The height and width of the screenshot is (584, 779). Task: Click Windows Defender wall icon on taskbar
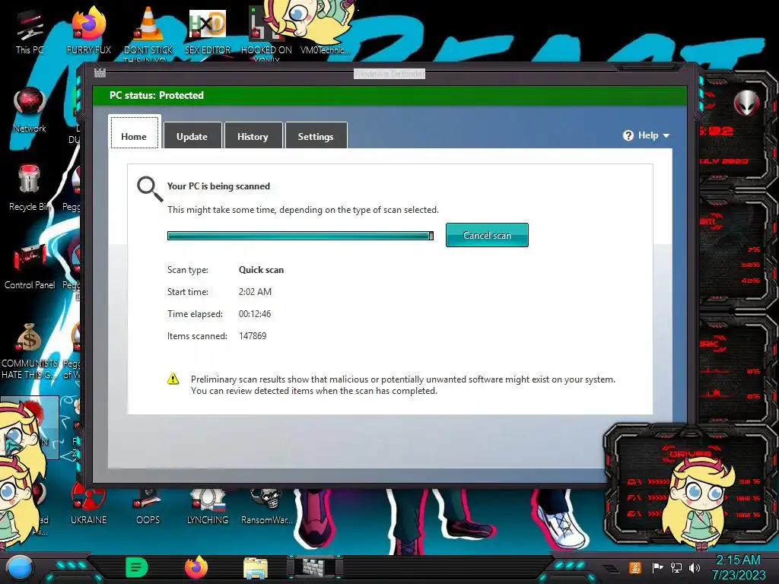314,567
